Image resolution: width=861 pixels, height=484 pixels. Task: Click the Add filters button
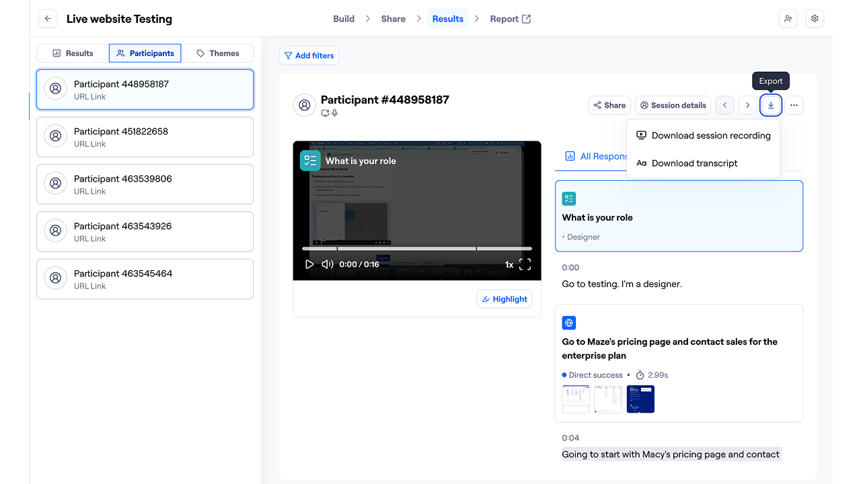309,56
